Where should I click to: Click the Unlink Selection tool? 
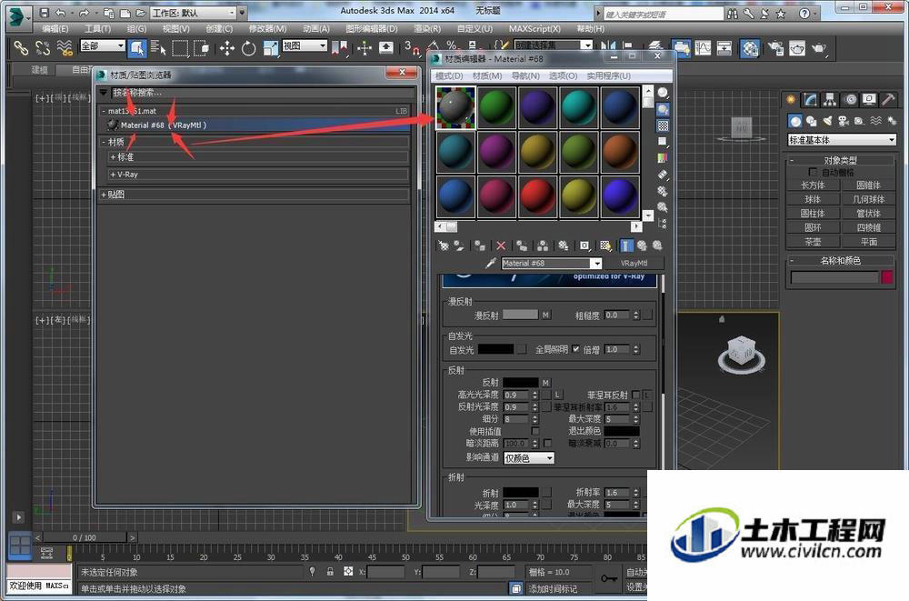[x=43, y=47]
